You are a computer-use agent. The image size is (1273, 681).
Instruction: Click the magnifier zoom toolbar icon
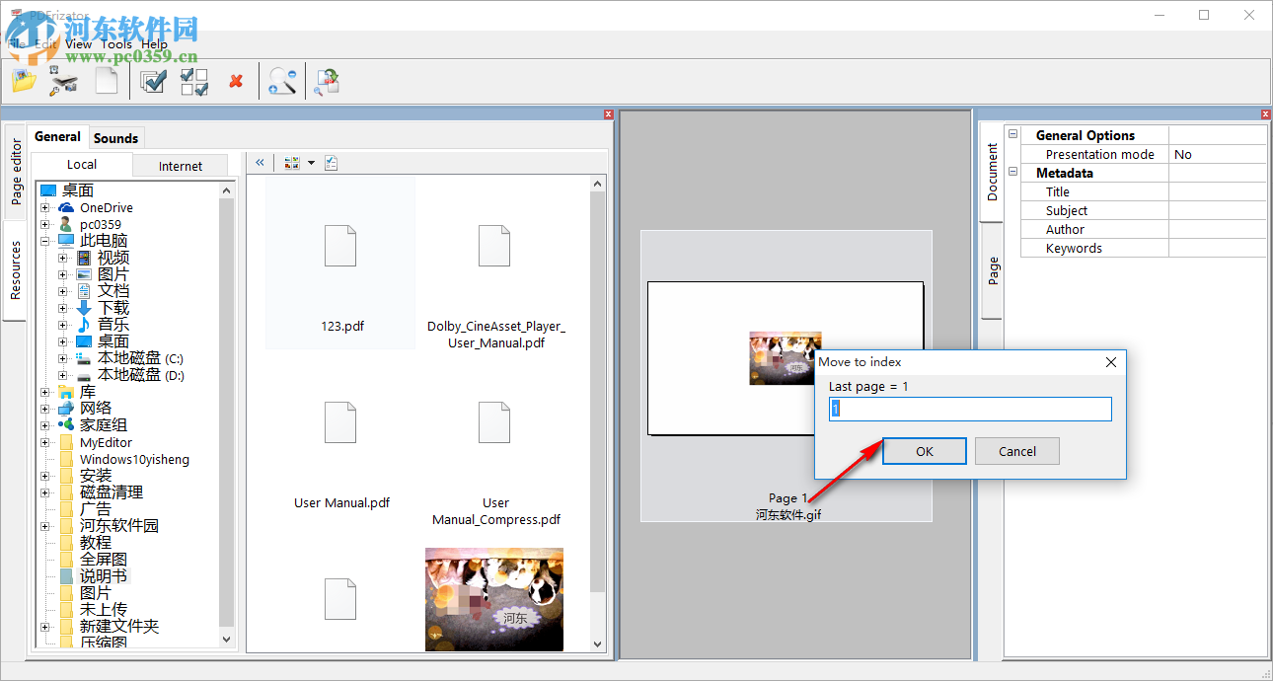[x=282, y=81]
